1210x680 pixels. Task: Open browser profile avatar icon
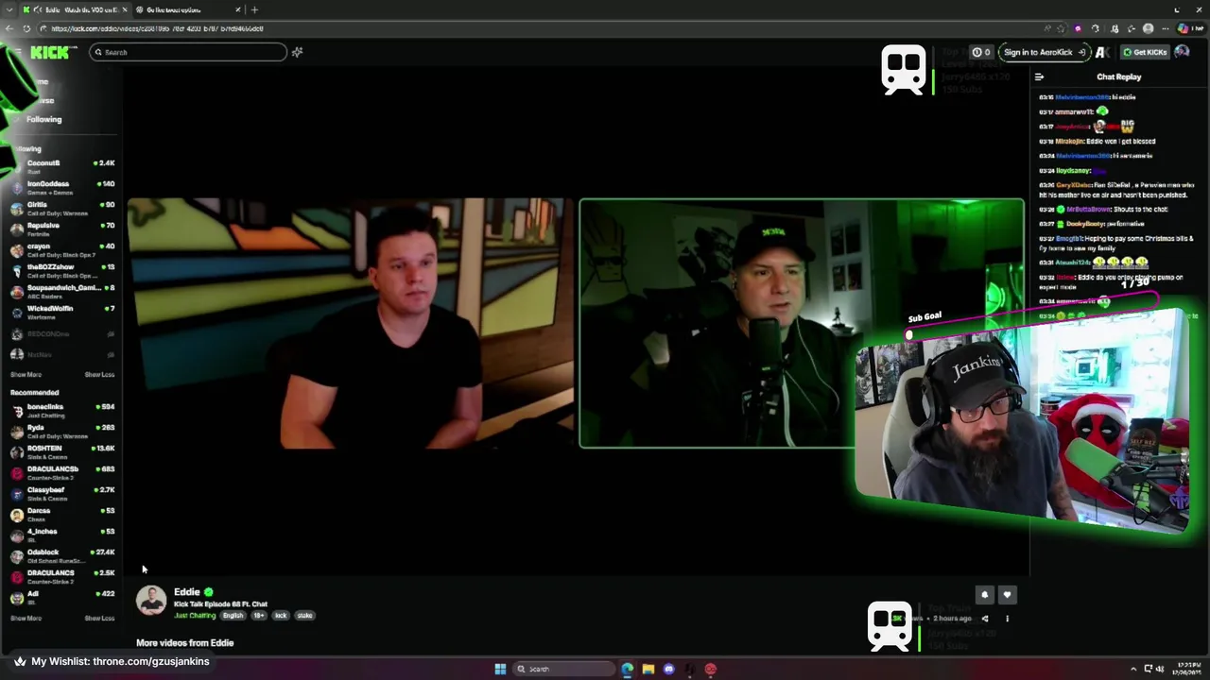1148,28
